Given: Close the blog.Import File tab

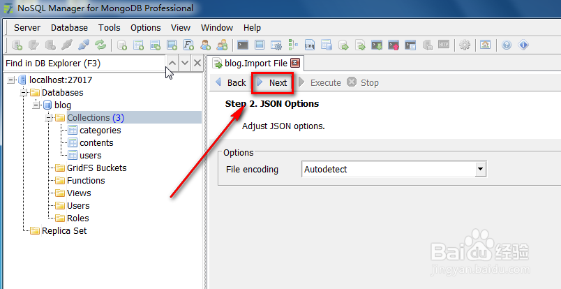Looking at the screenshot, I should 295,64.
